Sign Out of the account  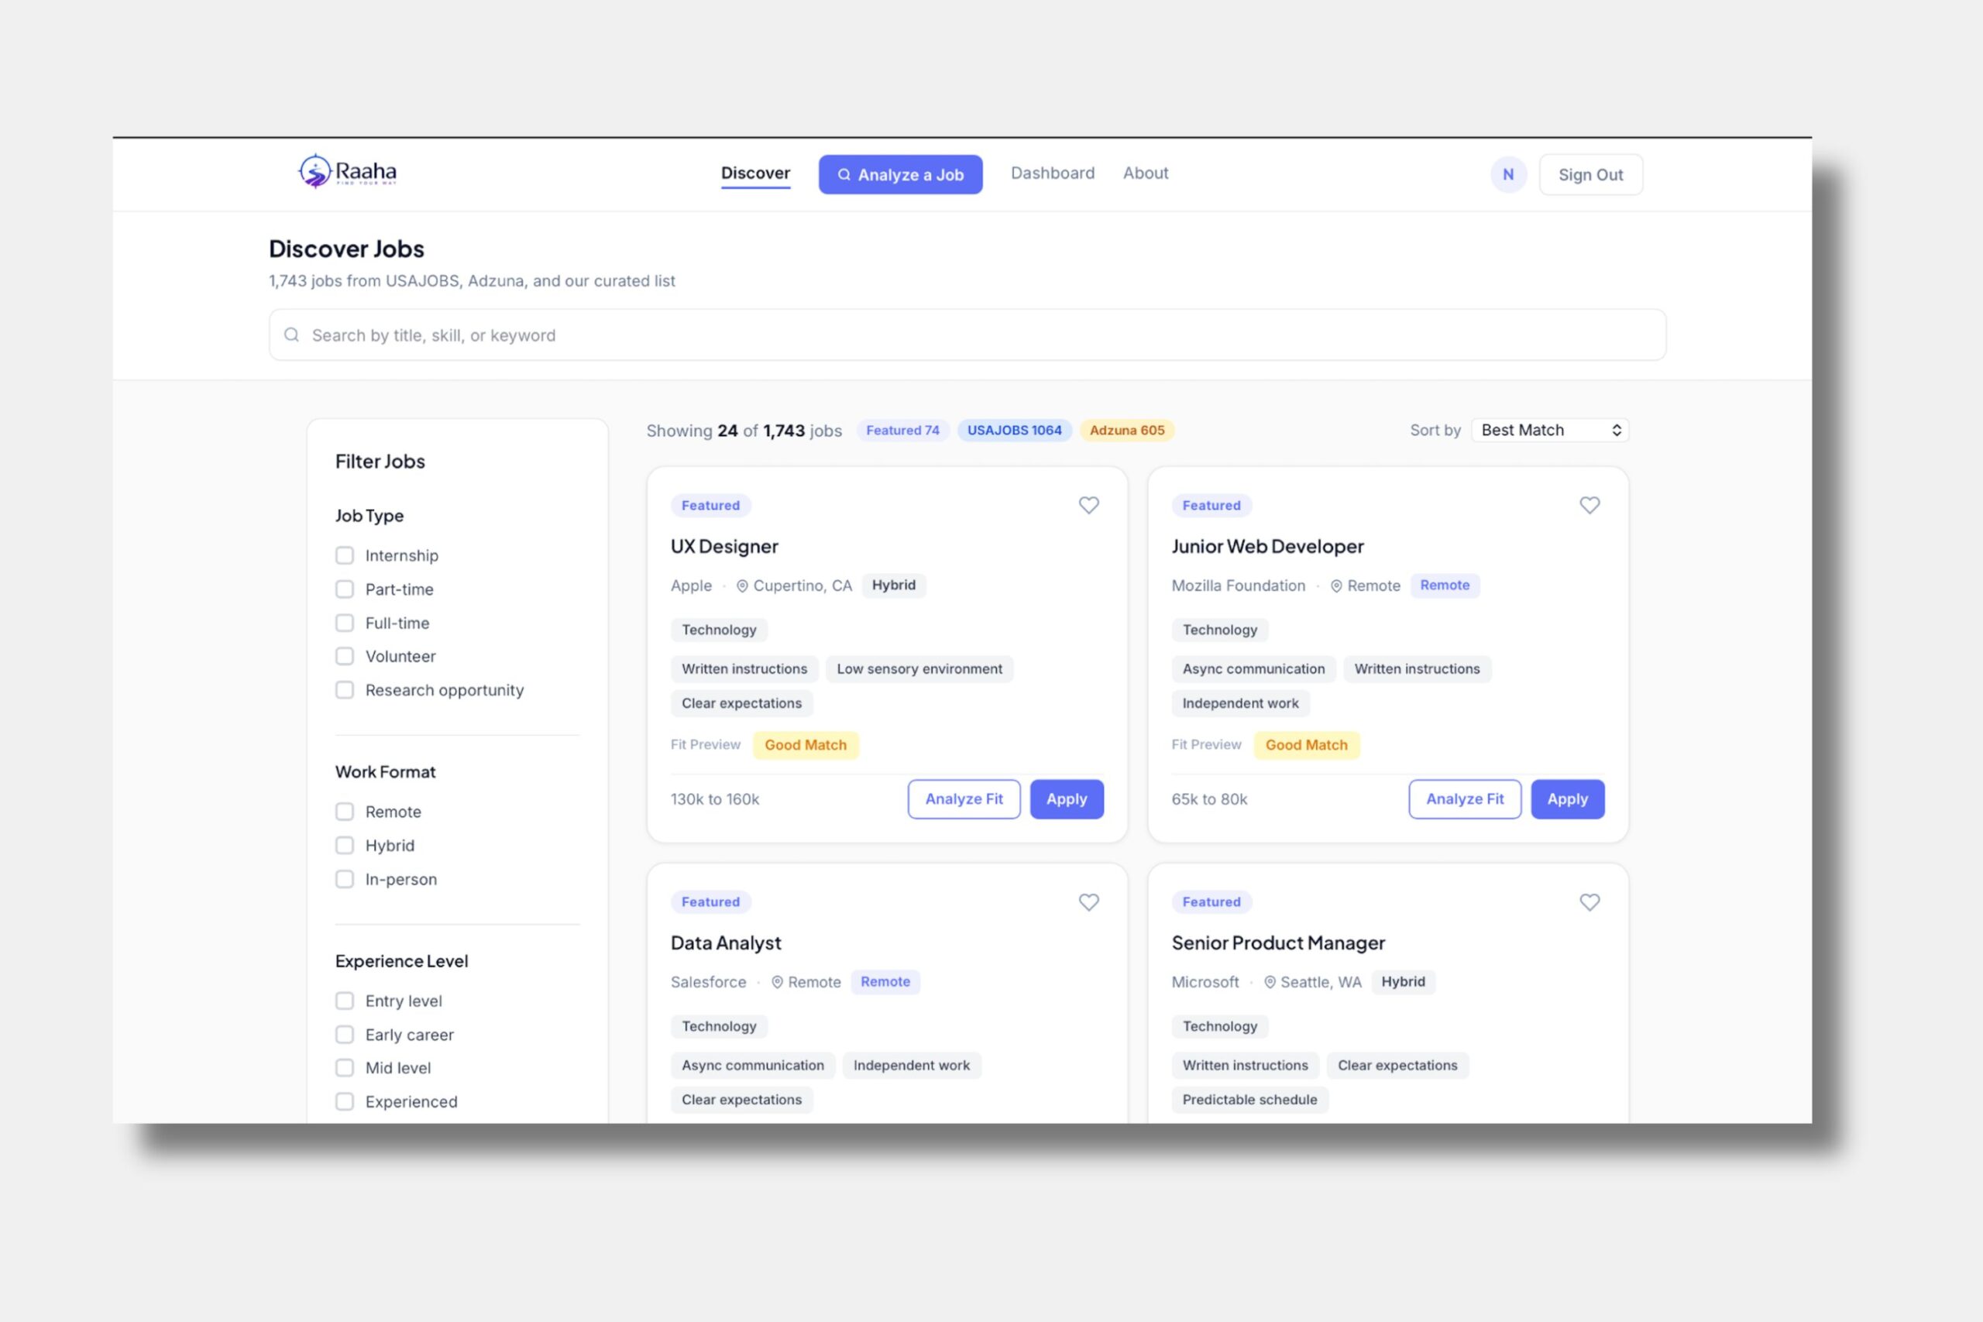pyautogui.click(x=1590, y=174)
